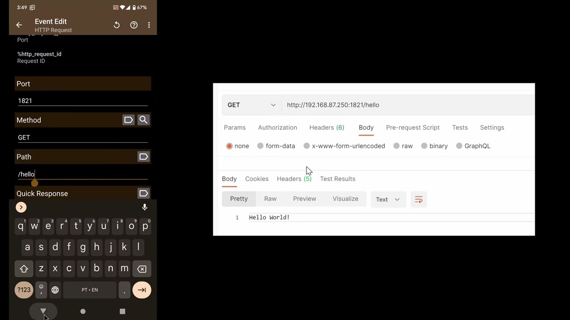
Task: Tap the next-field tab key on keyboard
Action: click(x=142, y=290)
